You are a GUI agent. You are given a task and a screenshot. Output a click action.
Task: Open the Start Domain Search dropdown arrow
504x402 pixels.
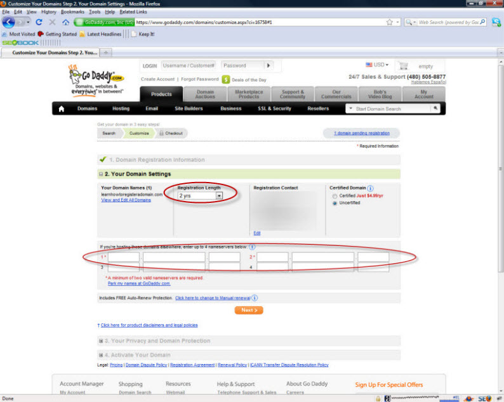[350, 108]
